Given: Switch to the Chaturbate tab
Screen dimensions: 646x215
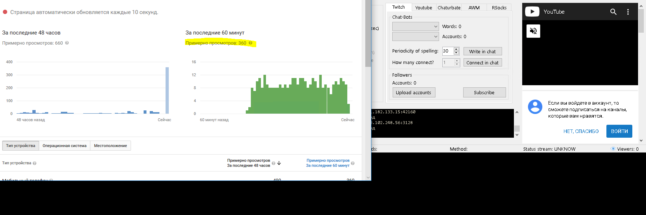Looking at the screenshot, I should pyautogui.click(x=449, y=8).
